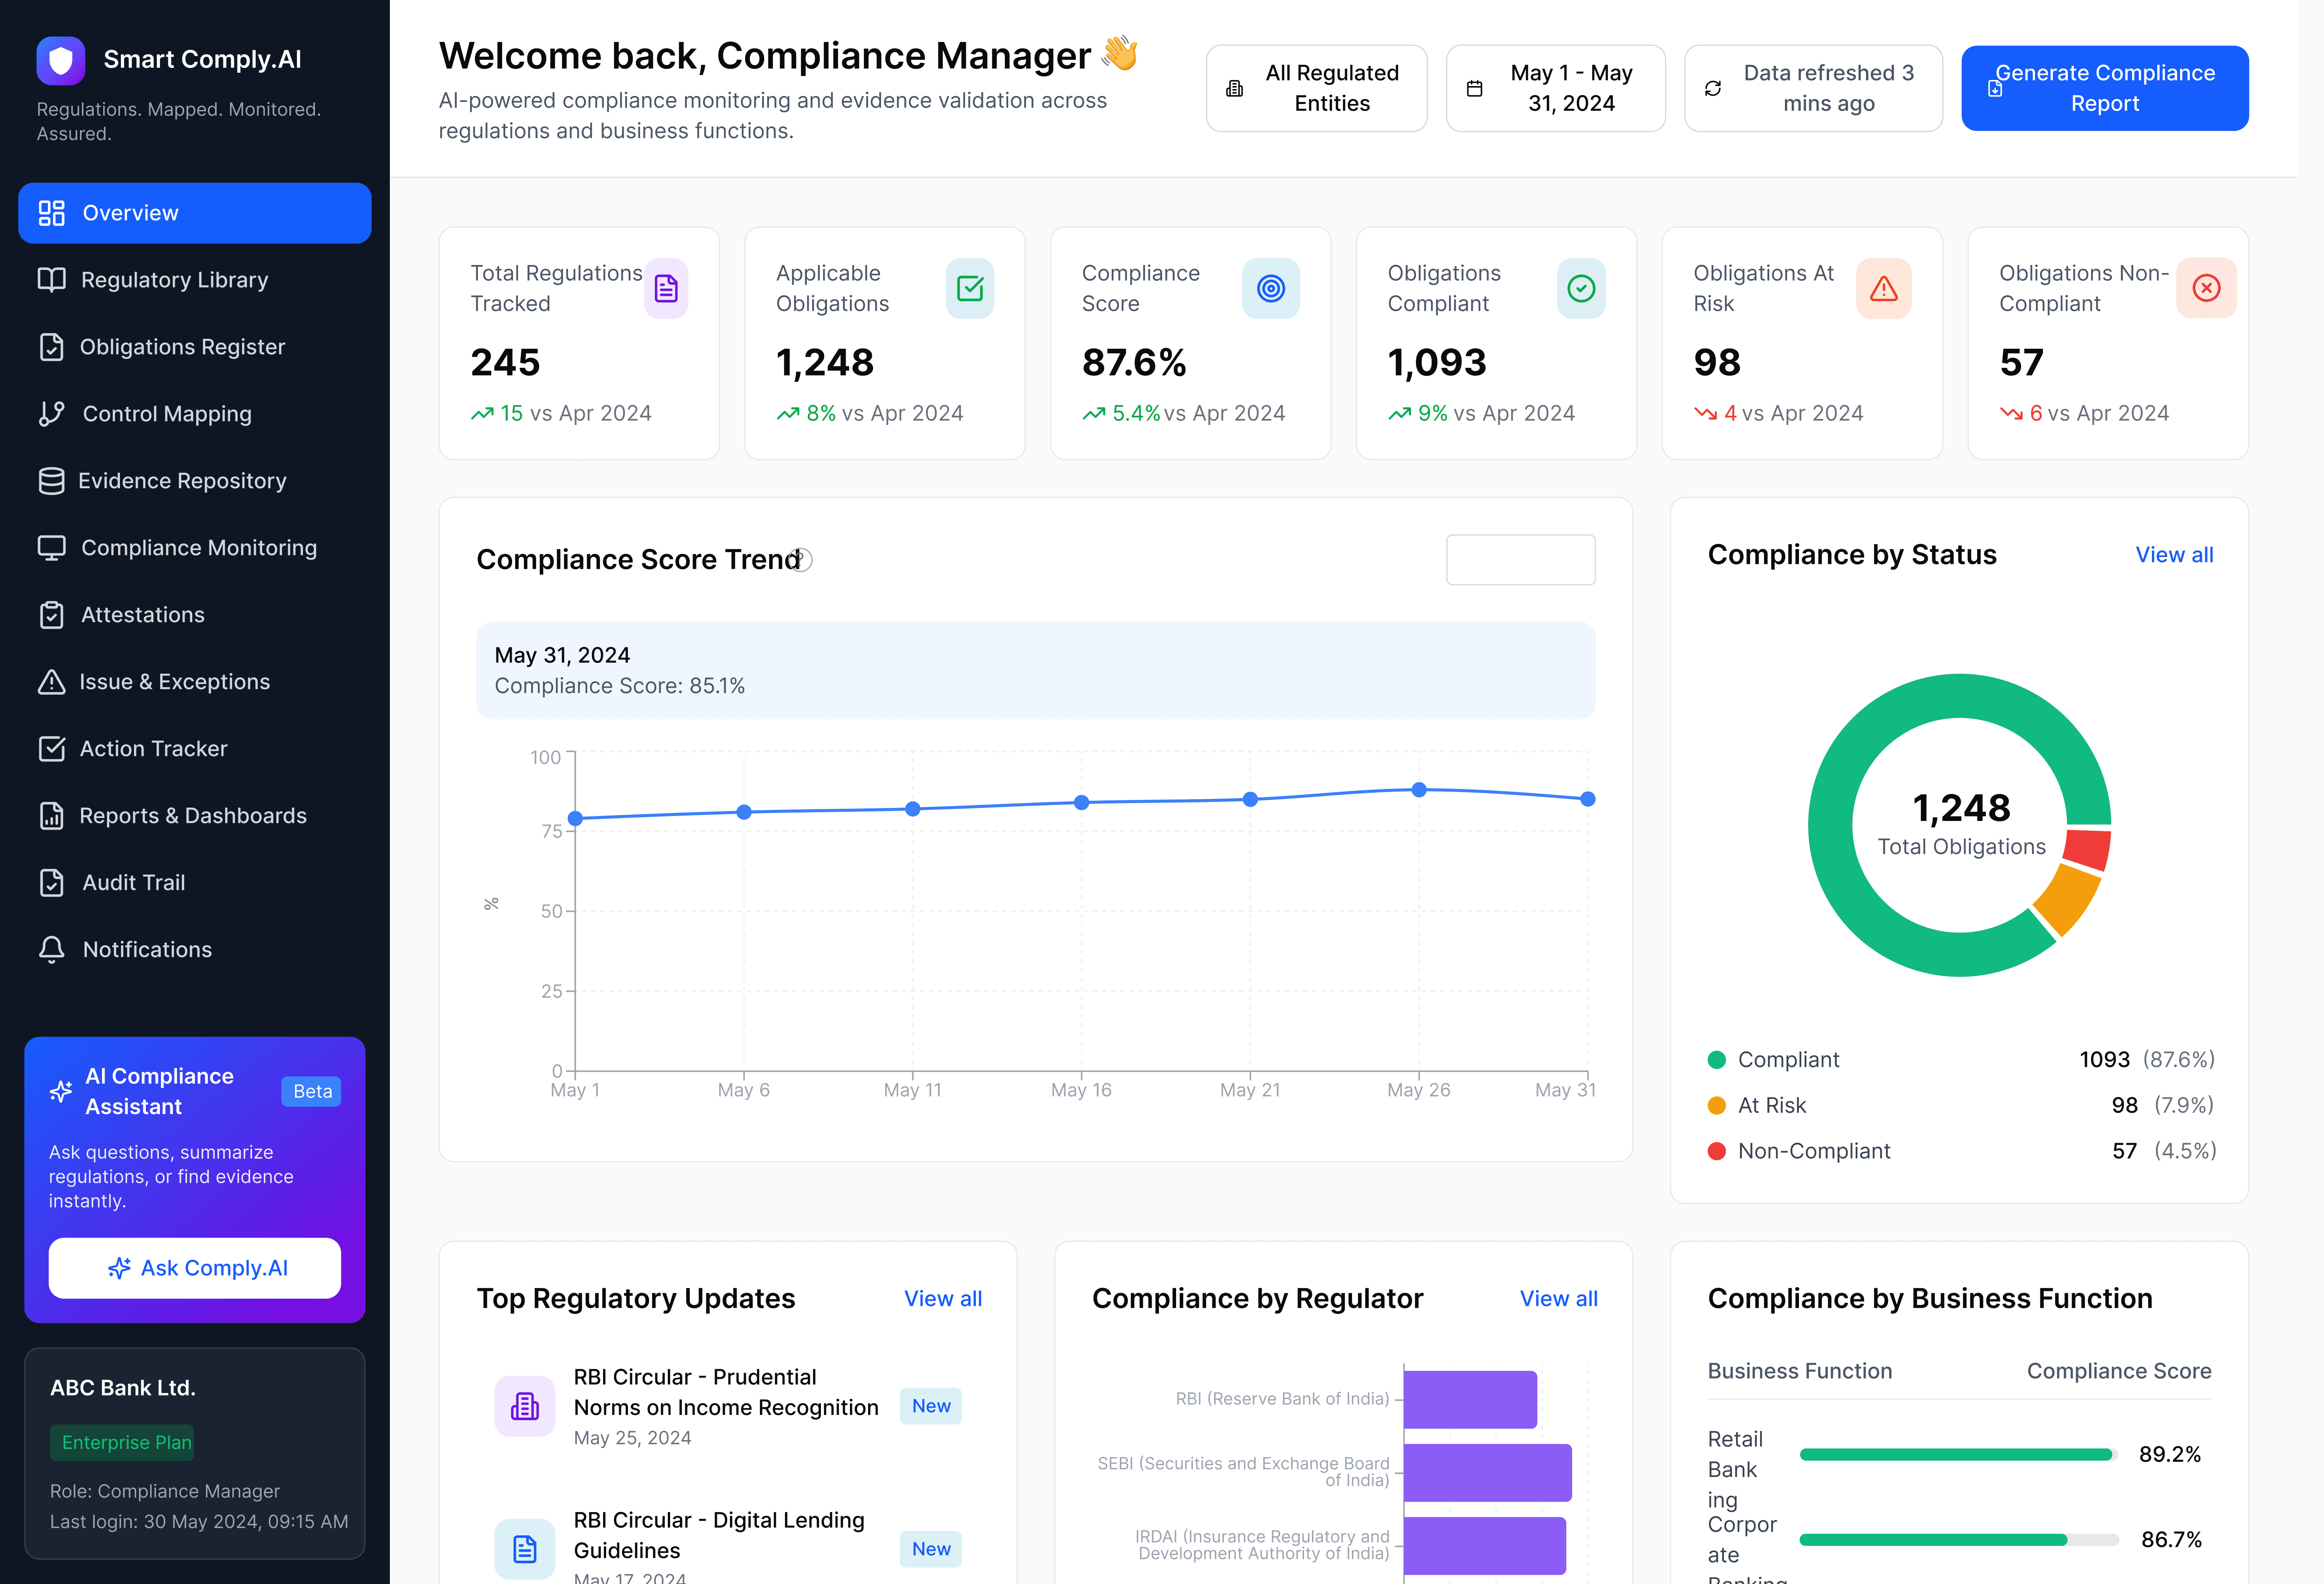Viewport: 2324px width, 1584px height.
Task: Click the May 16 data point on the trend chart
Action: pos(1081,803)
